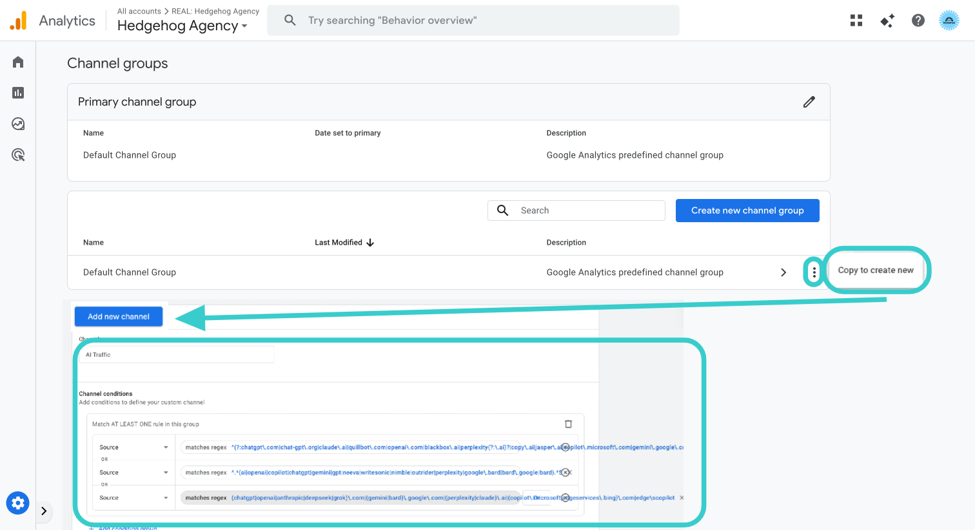The height and width of the screenshot is (530, 975).
Task: Edit the second regex condition starting ^.*(ai|openai
Action: (350, 473)
